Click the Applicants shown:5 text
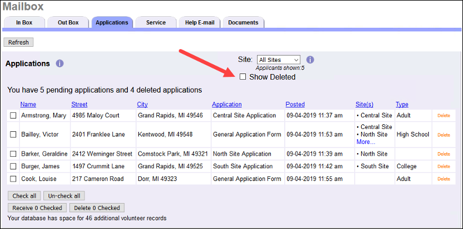This screenshot has height=229, width=463. (280, 68)
